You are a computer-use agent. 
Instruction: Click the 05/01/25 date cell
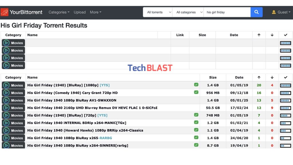click(x=239, y=100)
